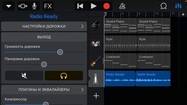Select first Radio Ready audio region
187x105 pixels.
(x=120, y=78)
